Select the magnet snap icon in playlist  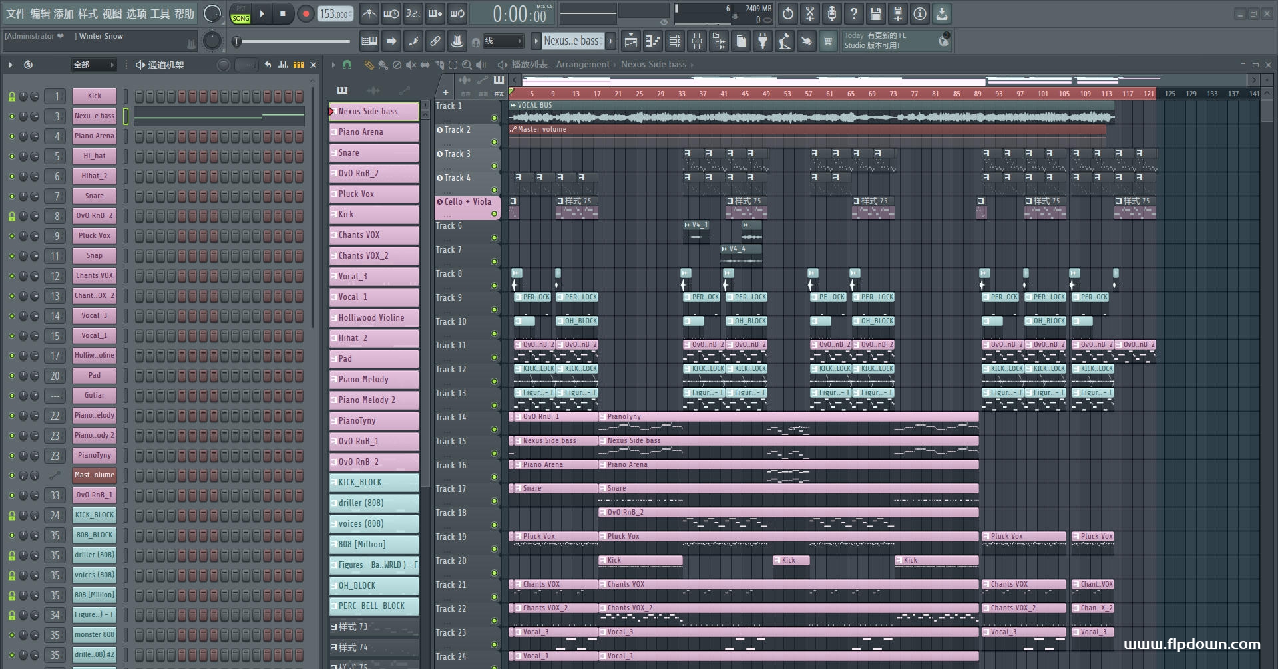click(x=347, y=65)
